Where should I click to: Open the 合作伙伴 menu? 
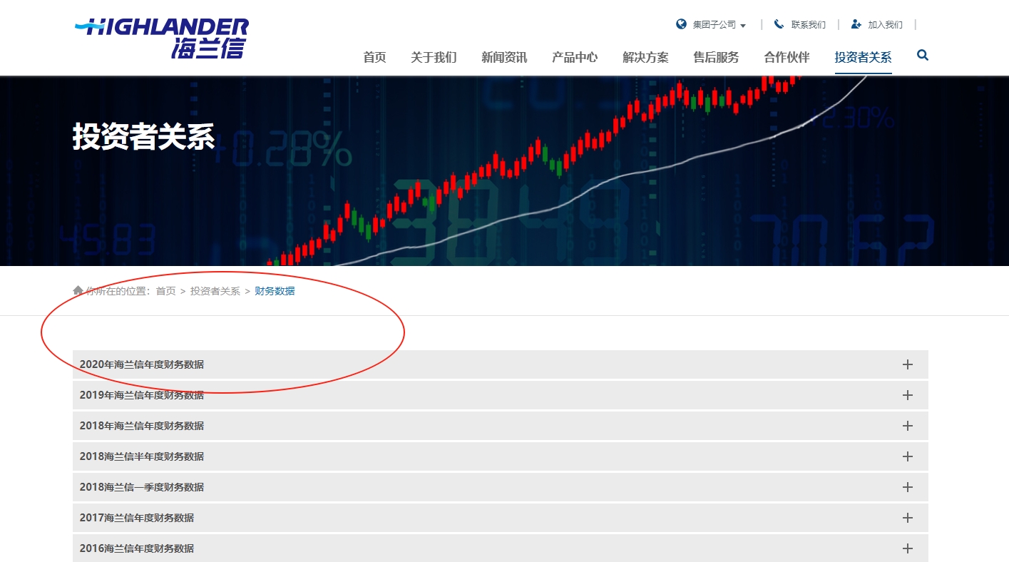pyautogui.click(x=787, y=58)
